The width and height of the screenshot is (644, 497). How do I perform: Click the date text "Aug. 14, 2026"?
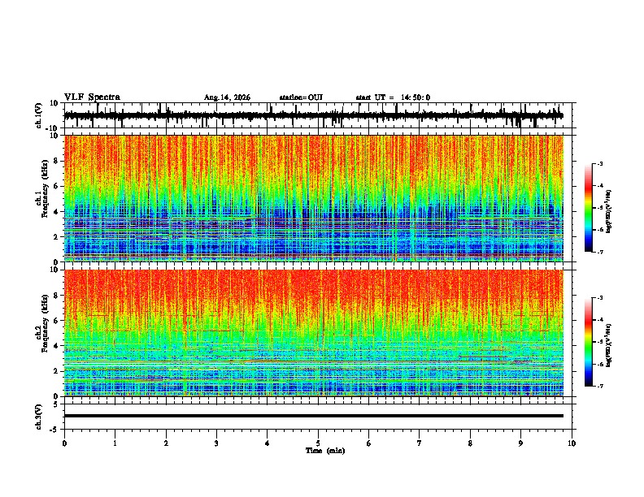227,97
